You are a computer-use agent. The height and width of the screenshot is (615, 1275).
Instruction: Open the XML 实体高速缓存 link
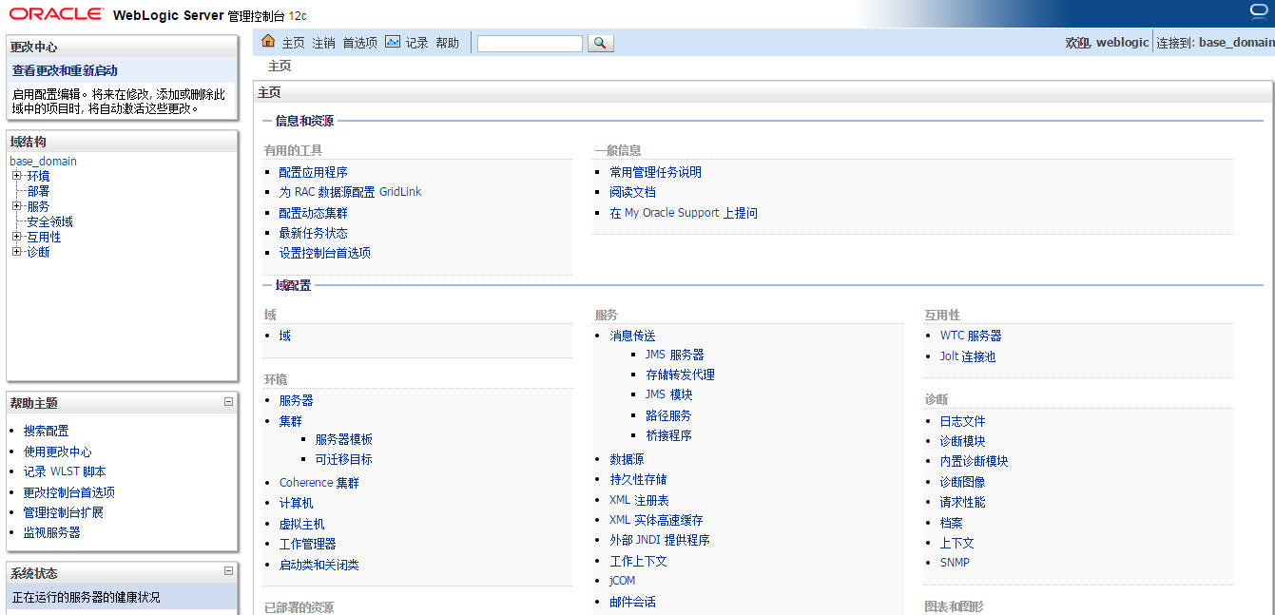656,520
